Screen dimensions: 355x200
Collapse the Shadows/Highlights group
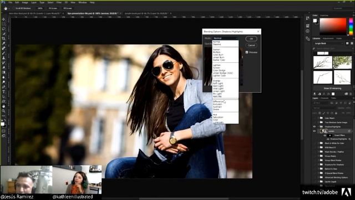point(318,127)
